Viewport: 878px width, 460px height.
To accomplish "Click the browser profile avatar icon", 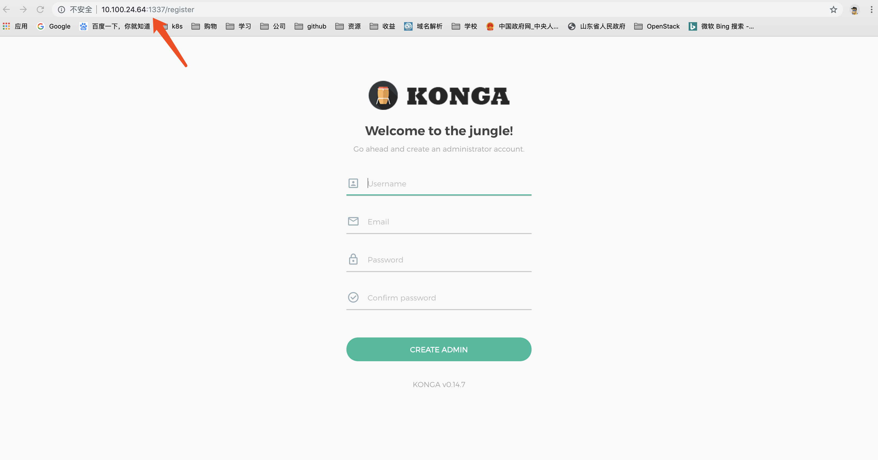I will point(854,9).
